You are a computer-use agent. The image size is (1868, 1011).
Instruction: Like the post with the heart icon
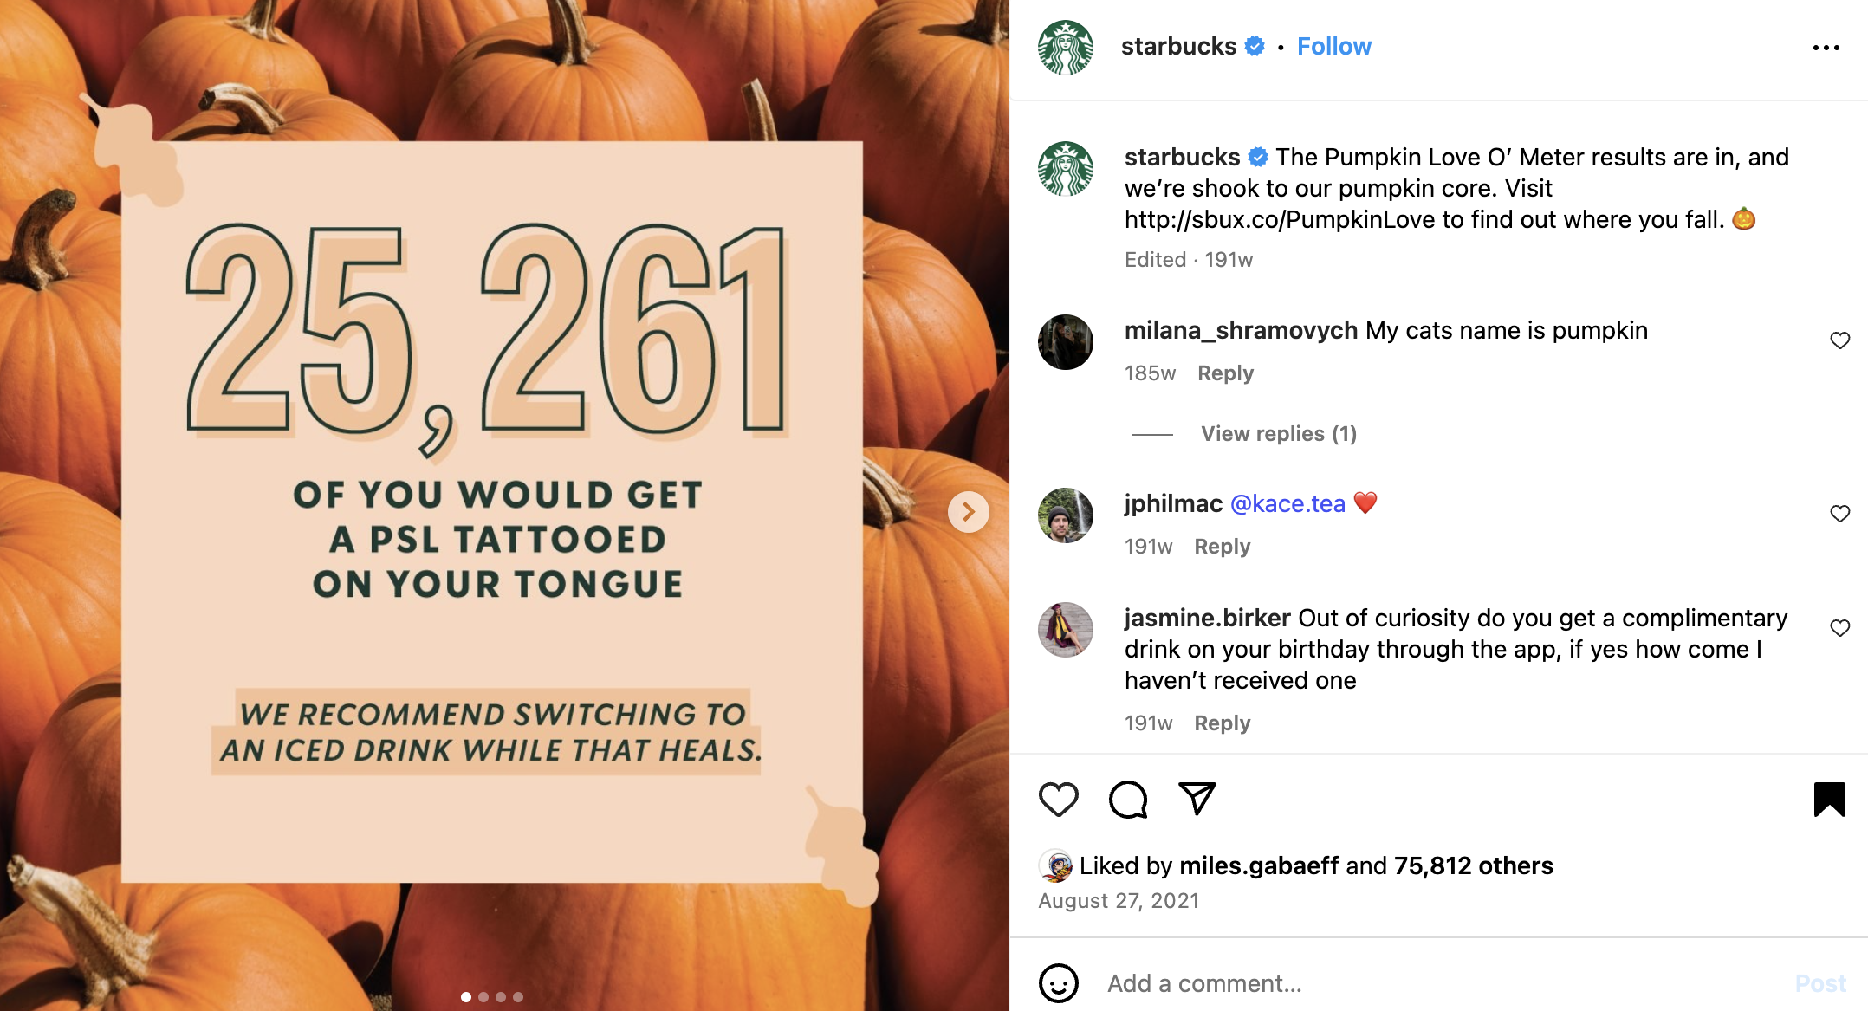pyautogui.click(x=1058, y=799)
